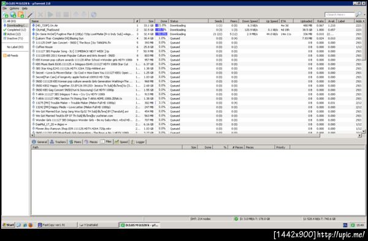368x241 pixels.
Task: Switch to the Pieces tab
Action: point(91,142)
